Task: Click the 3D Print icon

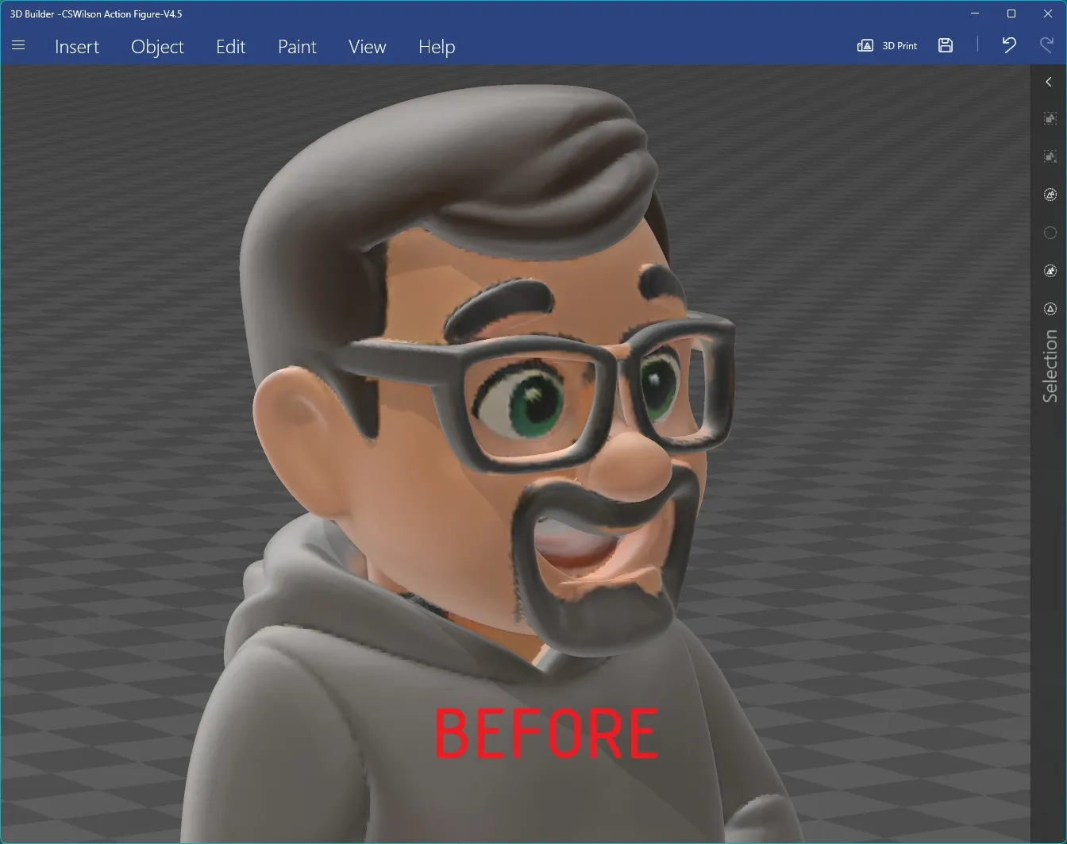Action: [x=865, y=45]
